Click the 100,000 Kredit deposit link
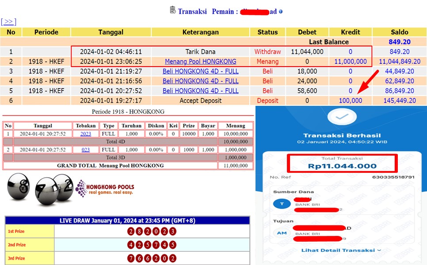Screen dimensions: 427x265 click(x=350, y=101)
